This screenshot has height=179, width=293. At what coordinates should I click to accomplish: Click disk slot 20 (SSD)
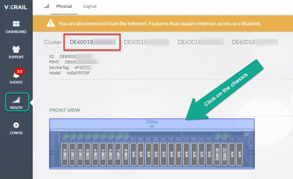click(x=217, y=154)
